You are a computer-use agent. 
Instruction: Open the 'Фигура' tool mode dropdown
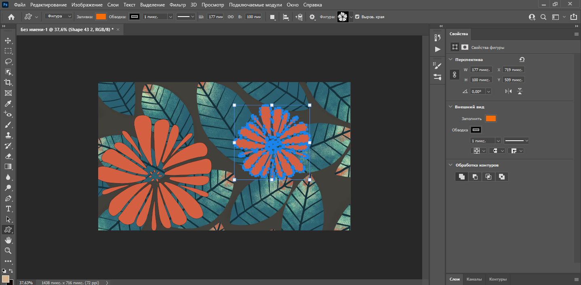pyautogui.click(x=59, y=17)
